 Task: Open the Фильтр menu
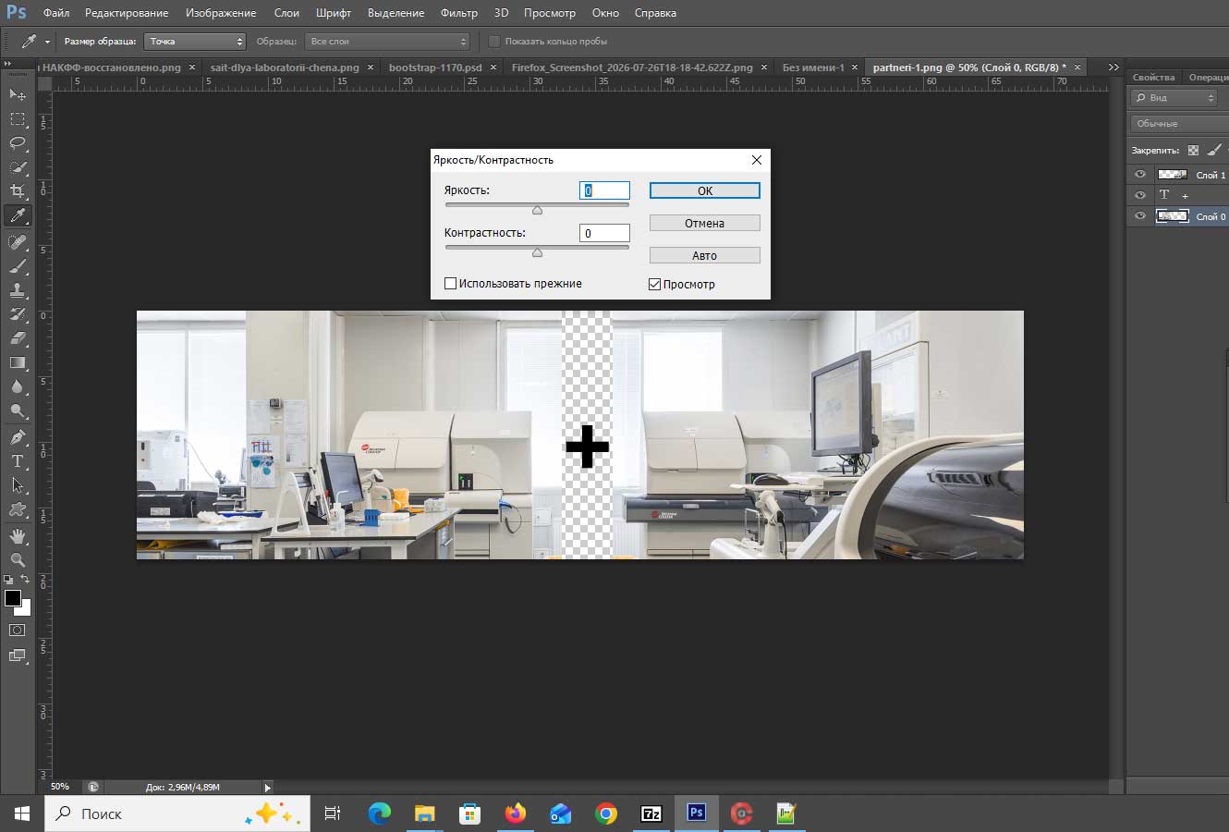click(x=459, y=13)
